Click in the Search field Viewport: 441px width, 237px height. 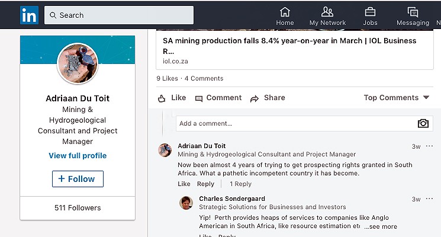click(x=119, y=15)
